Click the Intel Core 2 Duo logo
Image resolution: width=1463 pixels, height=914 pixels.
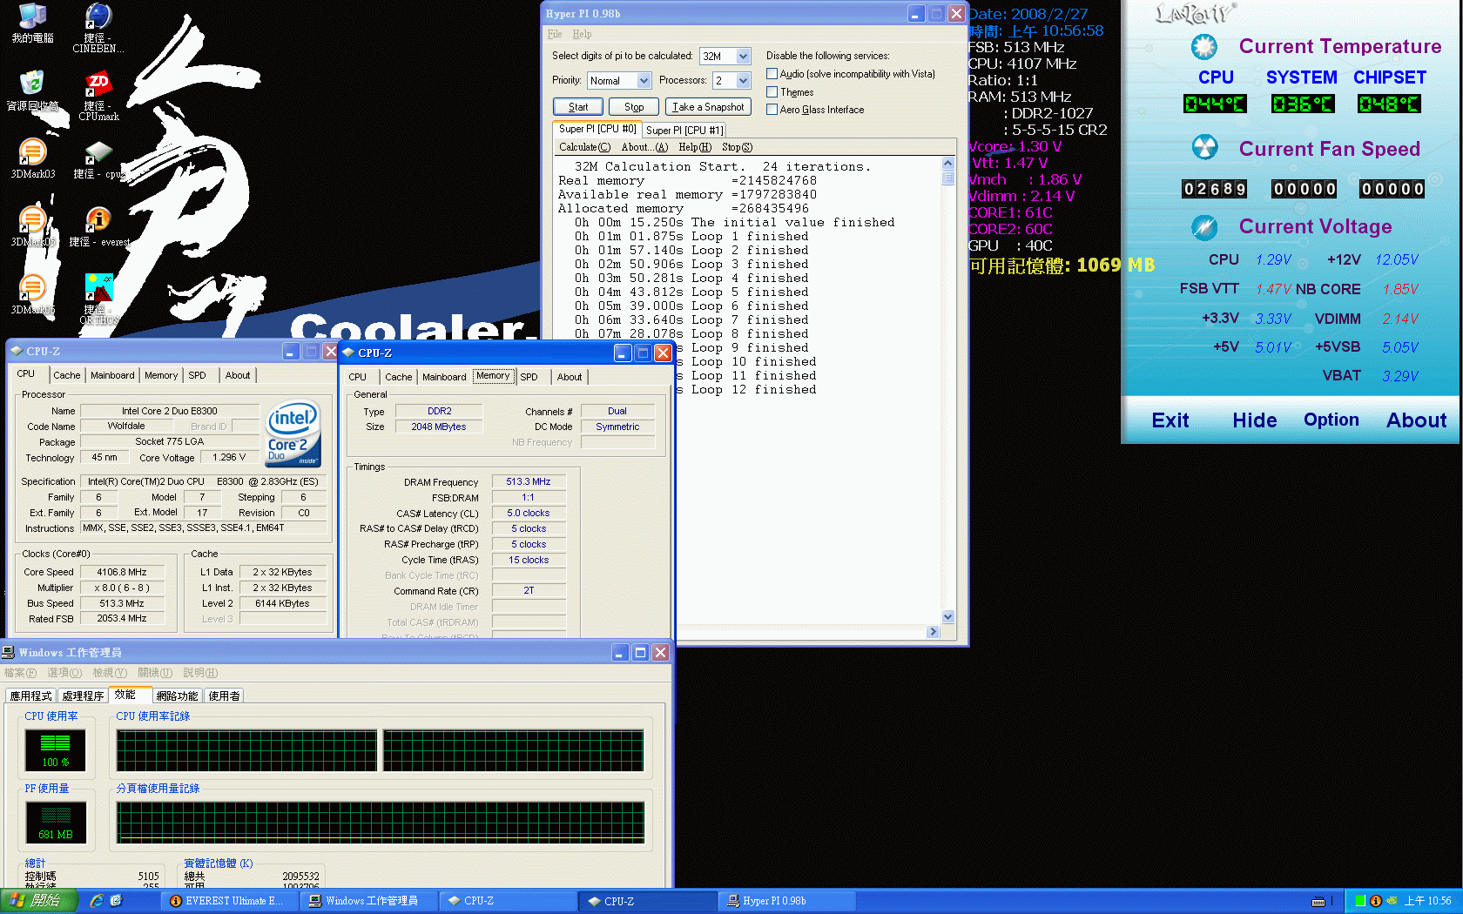pos(293,433)
